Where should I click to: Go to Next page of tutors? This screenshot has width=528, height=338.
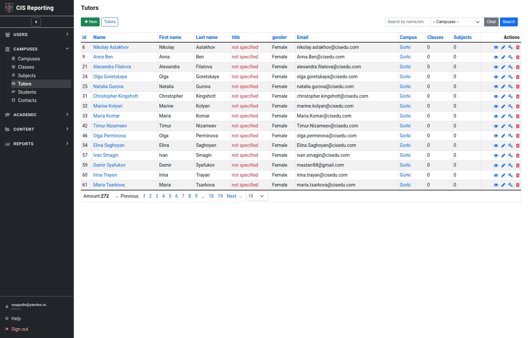tap(234, 196)
